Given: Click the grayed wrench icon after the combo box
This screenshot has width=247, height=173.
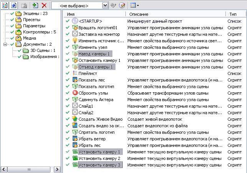Looking at the screenshot, I should point(113,6).
